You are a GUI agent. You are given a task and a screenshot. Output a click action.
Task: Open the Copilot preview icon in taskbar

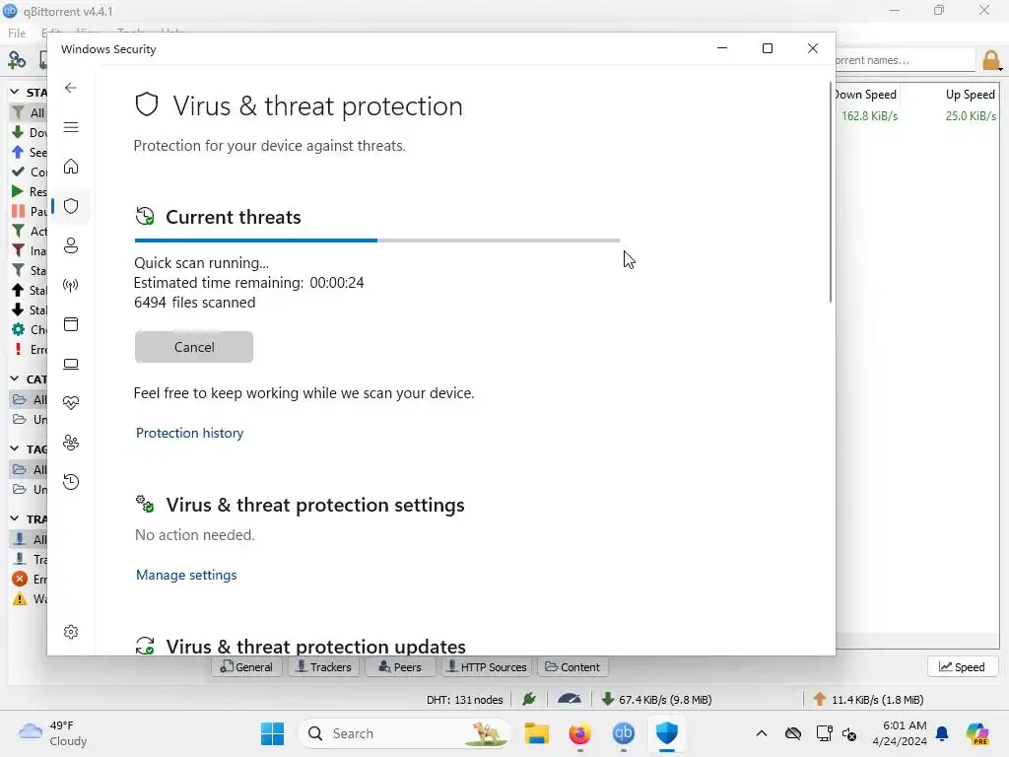(x=977, y=733)
